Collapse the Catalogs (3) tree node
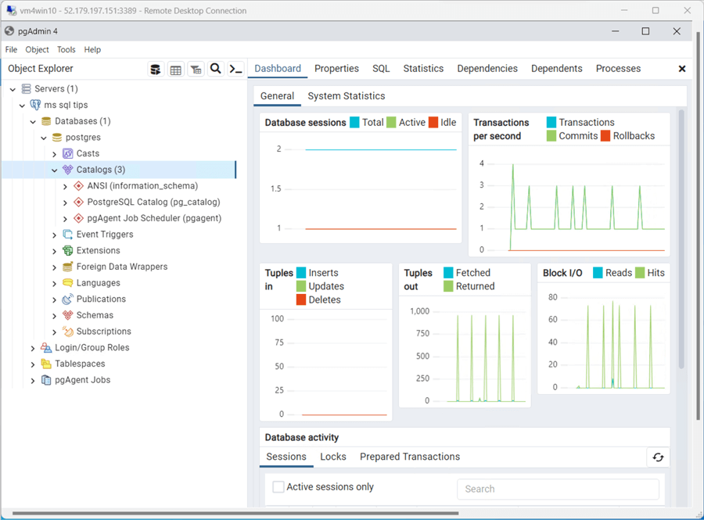Screen dimensions: 704x520 pyautogui.click(x=55, y=170)
